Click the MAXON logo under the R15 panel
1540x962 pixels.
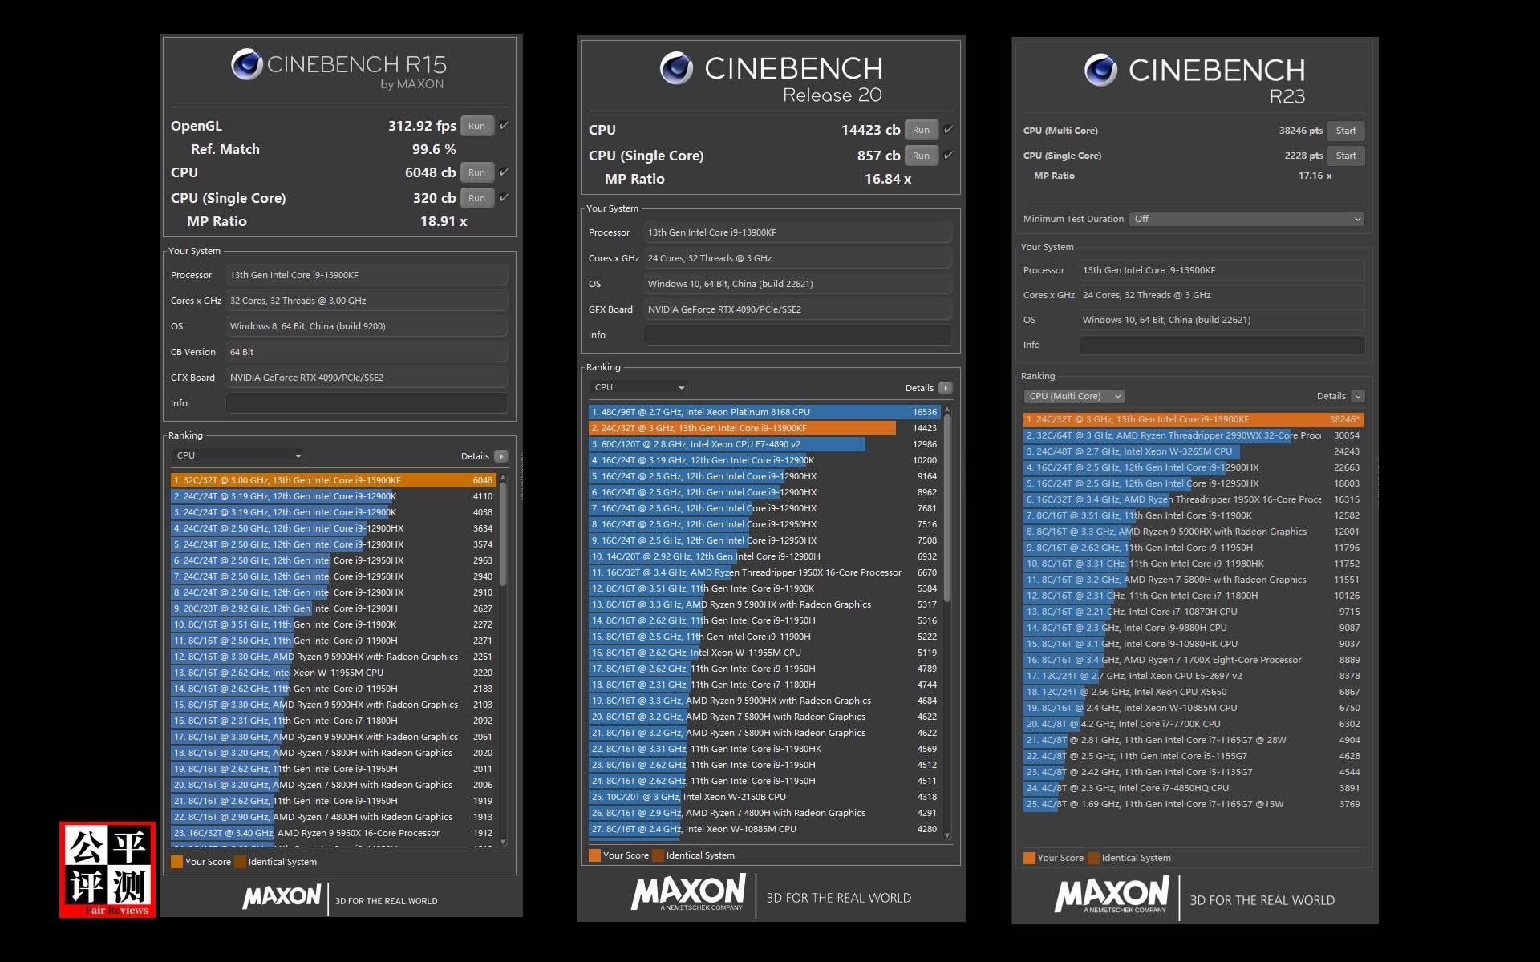282,897
